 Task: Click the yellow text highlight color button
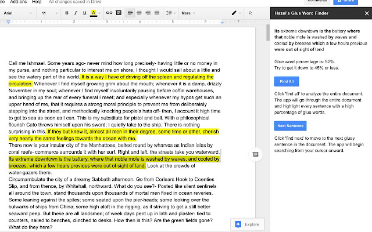[94, 12]
